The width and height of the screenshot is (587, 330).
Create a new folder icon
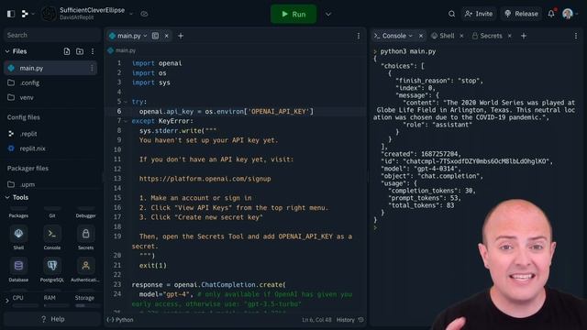point(80,51)
